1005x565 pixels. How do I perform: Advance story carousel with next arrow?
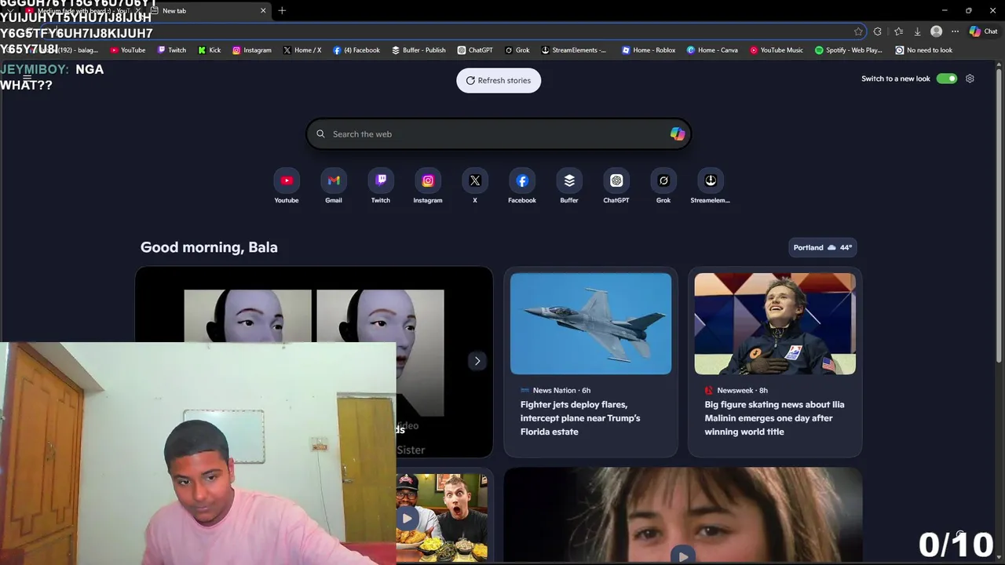pyautogui.click(x=477, y=361)
